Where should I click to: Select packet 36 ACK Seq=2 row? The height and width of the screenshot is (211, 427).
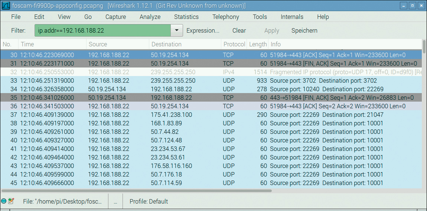(211, 106)
